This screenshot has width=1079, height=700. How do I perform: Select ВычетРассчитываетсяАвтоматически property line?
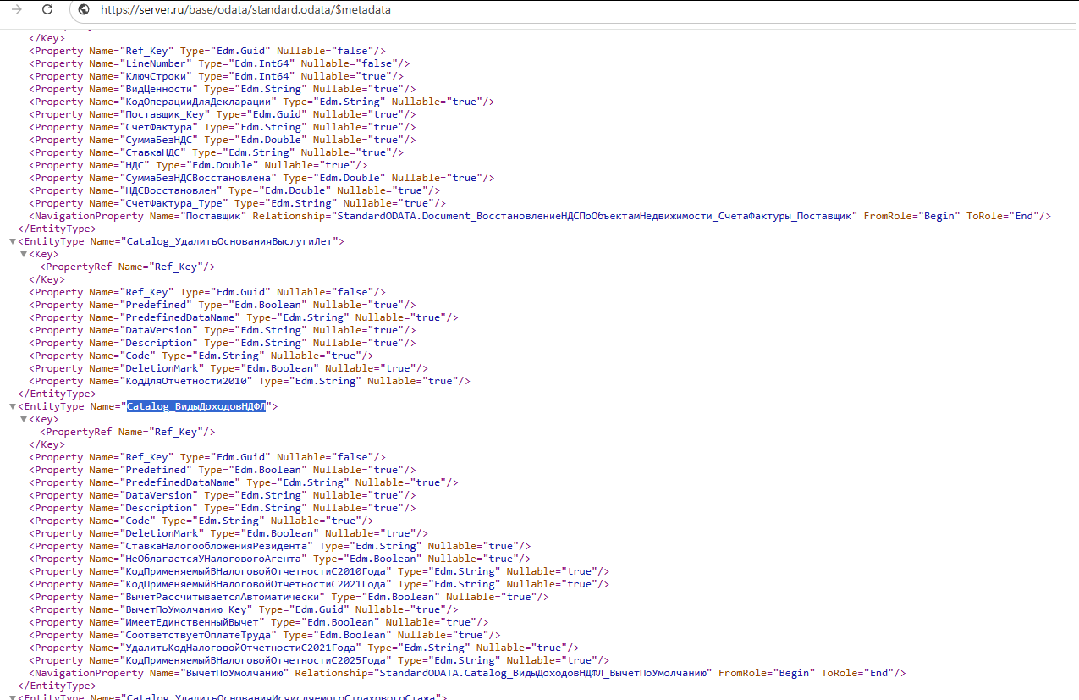(x=289, y=597)
